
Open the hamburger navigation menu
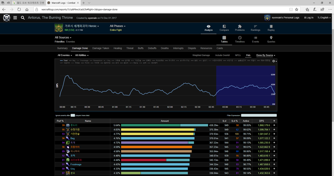(x=15, y=18)
